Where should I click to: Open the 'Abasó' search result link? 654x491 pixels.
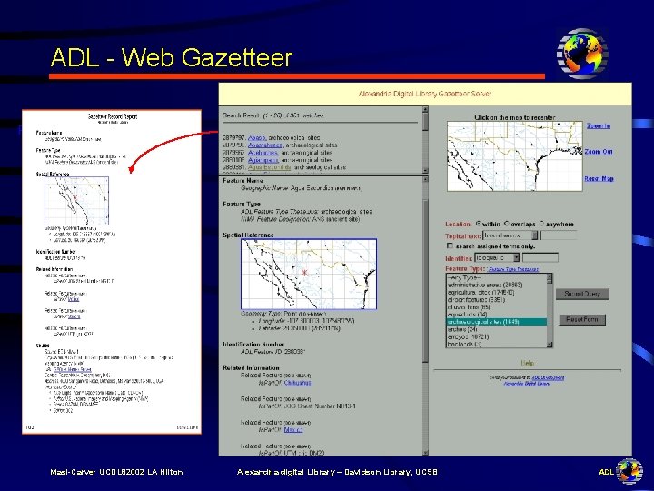click(x=257, y=138)
